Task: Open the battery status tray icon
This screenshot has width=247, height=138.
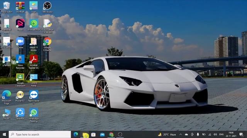Action: coord(204,135)
